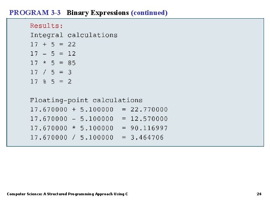Click the result value 3.464706
Screen dimensions: 270x202
[x=147, y=137]
